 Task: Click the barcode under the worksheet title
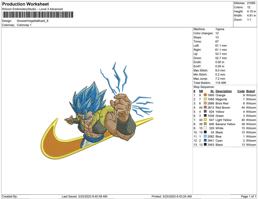38,15
